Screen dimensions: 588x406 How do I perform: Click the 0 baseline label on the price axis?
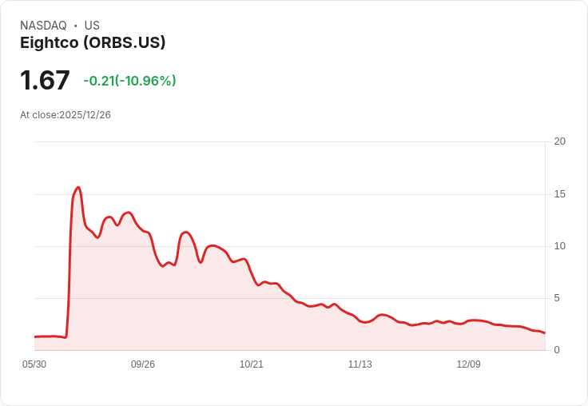click(557, 350)
